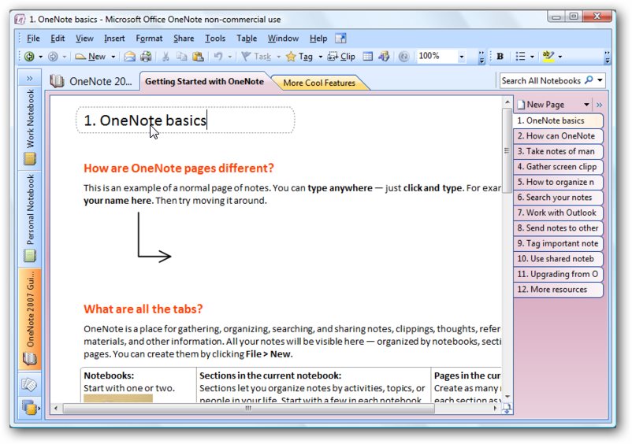
Task: Open the New button dropdown arrow
Action: point(113,57)
